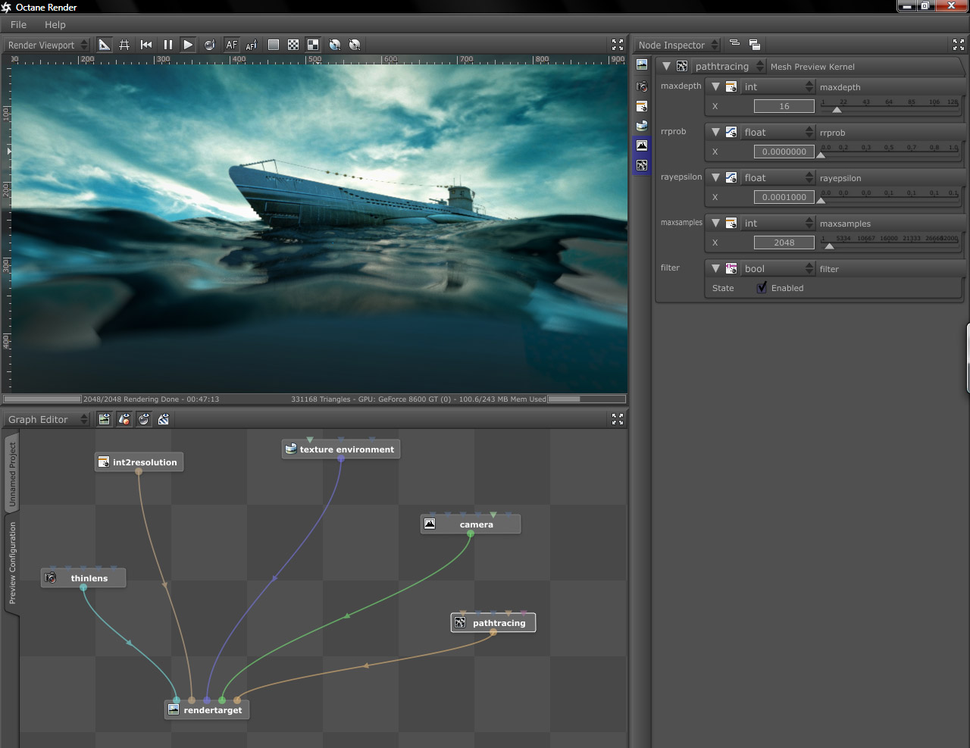Switch to the Unnamed Project tab
Screen dimensions: 970x748
pyautogui.click(x=12, y=474)
